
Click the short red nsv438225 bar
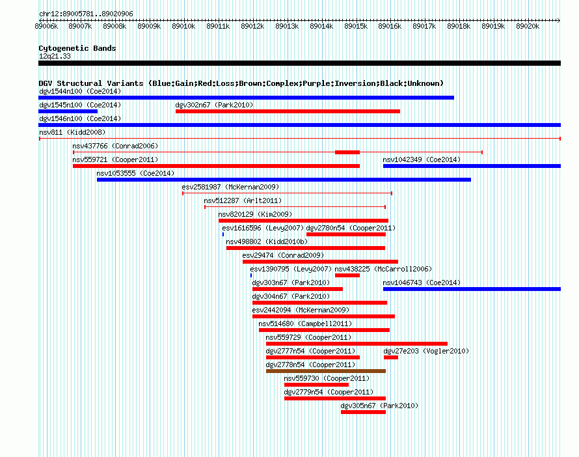[347, 275]
